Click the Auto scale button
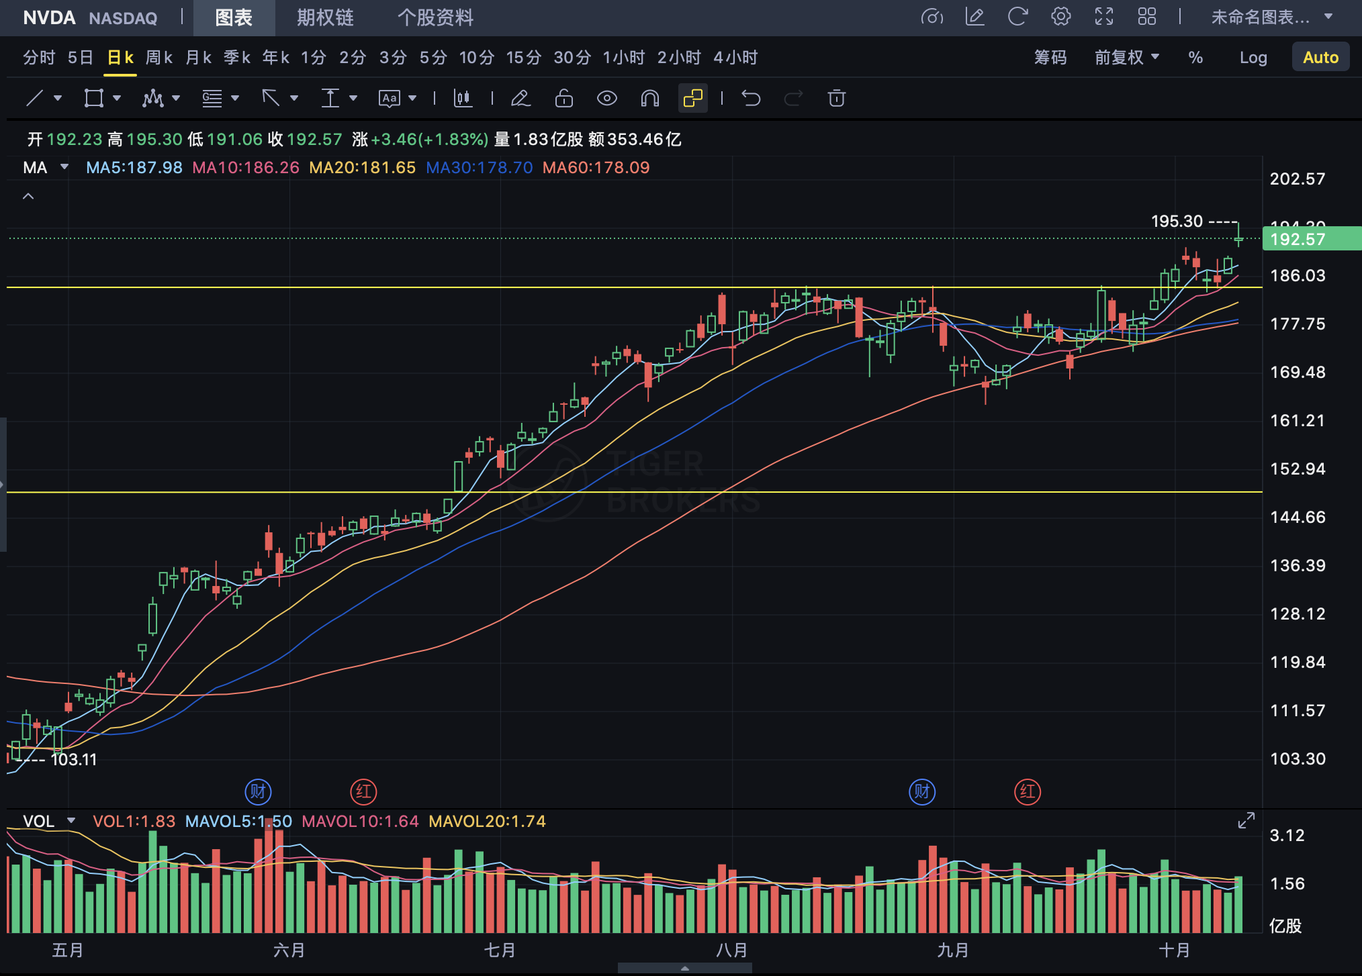1362x976 pixels. coord(1320,58)
